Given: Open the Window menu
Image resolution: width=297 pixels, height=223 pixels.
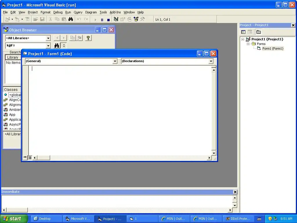Looking at the screenshot, I should point(129,12).
